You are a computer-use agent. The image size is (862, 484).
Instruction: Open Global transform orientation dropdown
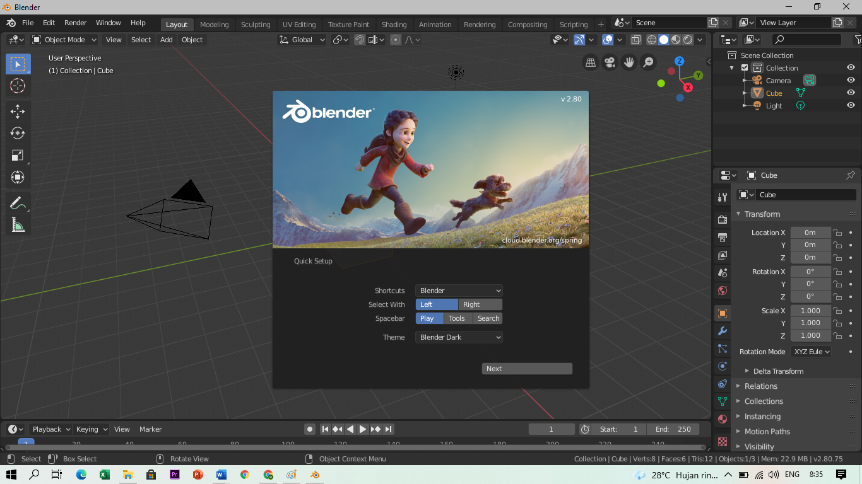(302, 40)
